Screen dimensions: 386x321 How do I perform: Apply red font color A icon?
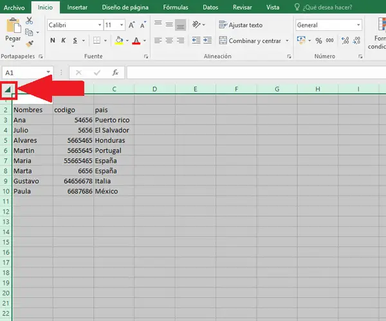point(136,41)
